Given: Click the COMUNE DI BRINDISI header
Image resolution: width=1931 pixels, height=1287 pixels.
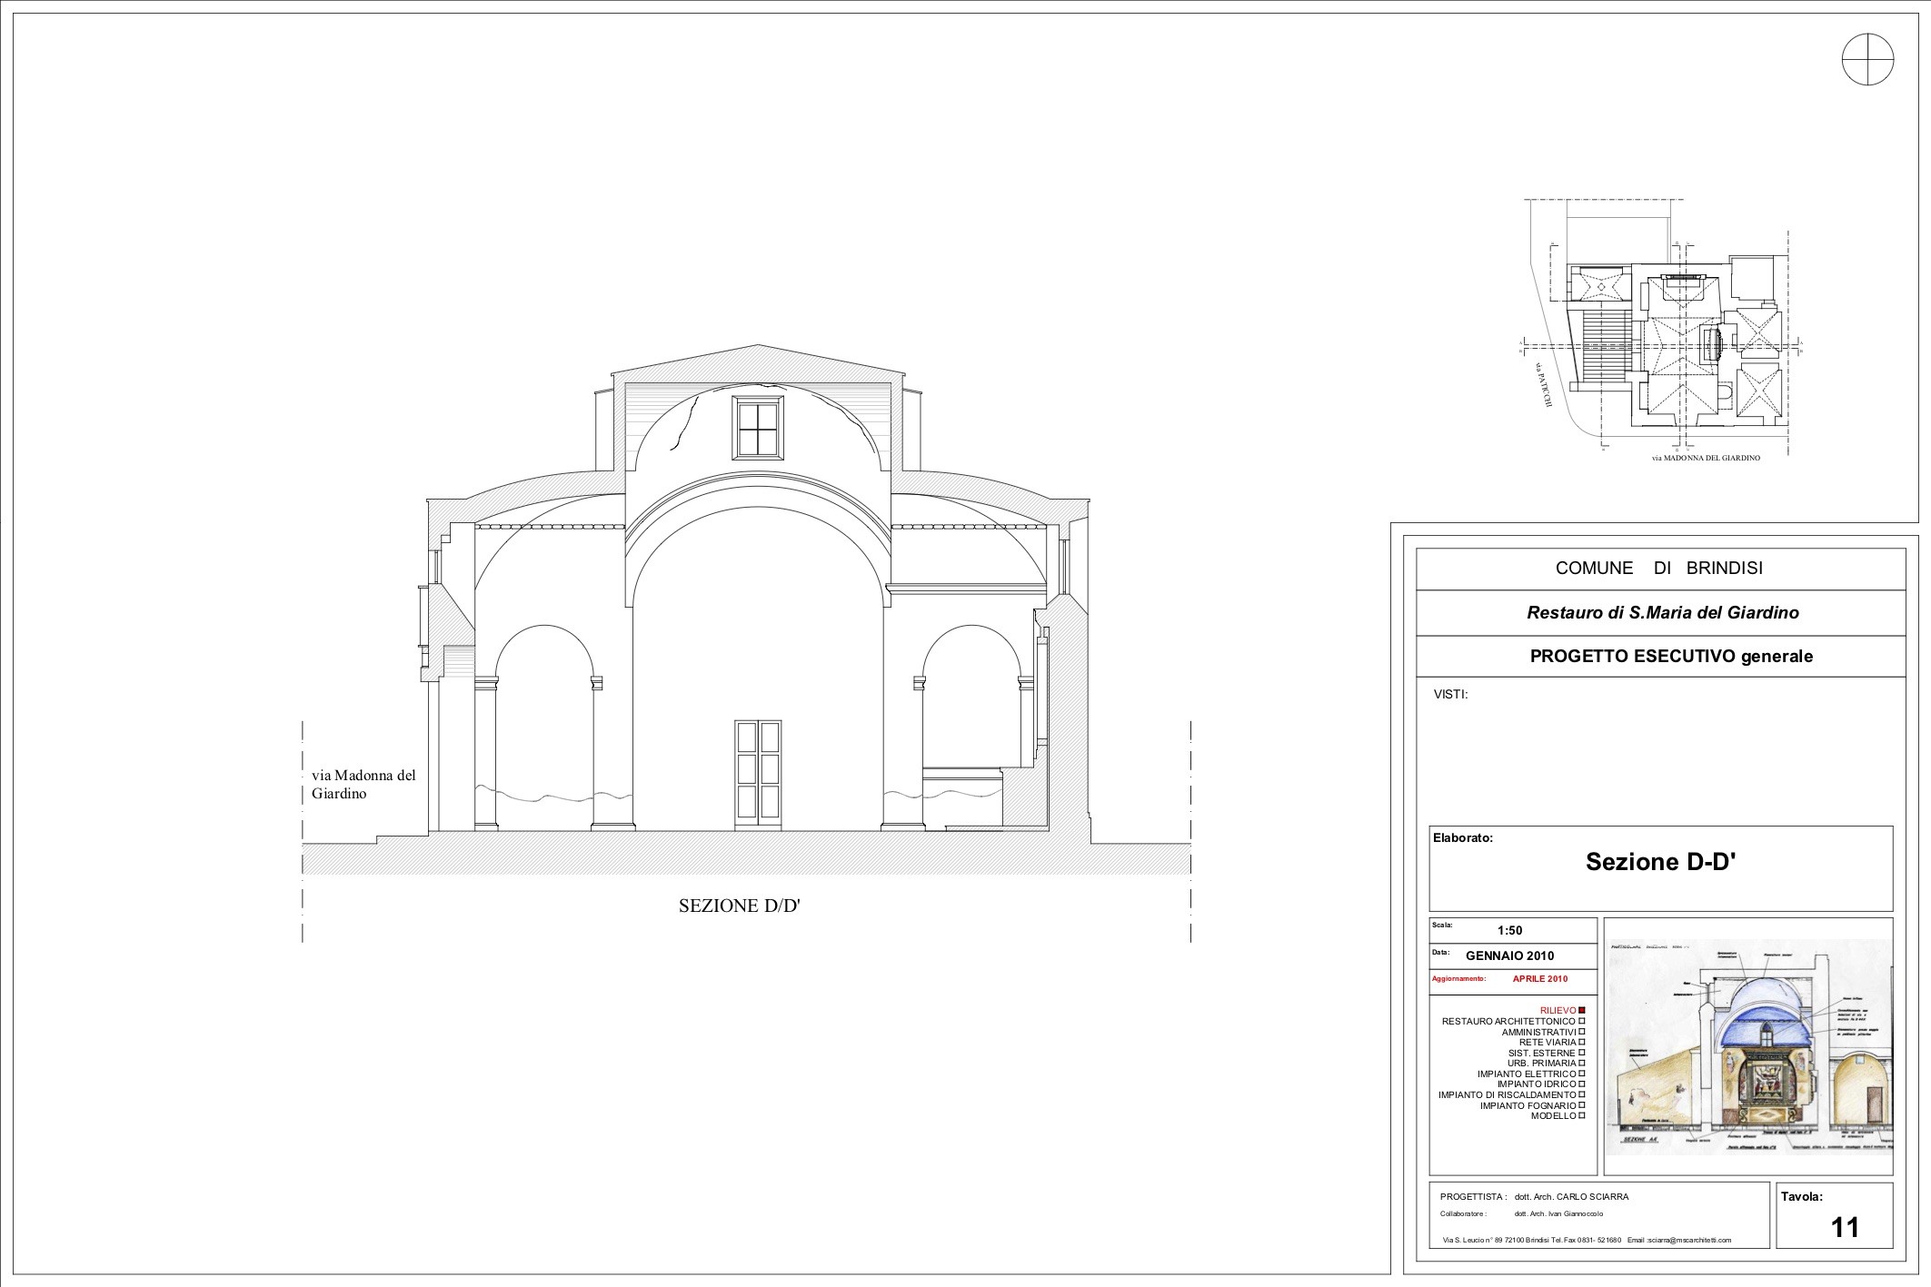Looking at the screenshot, I should pos(1659,569).
